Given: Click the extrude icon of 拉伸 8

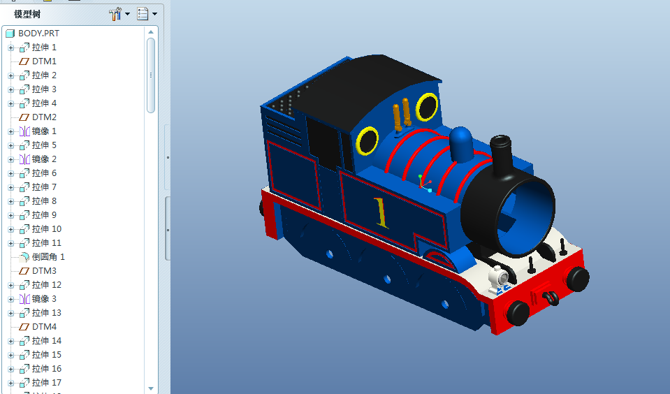Looking at the screenshot, I should (x=24, y=201).
